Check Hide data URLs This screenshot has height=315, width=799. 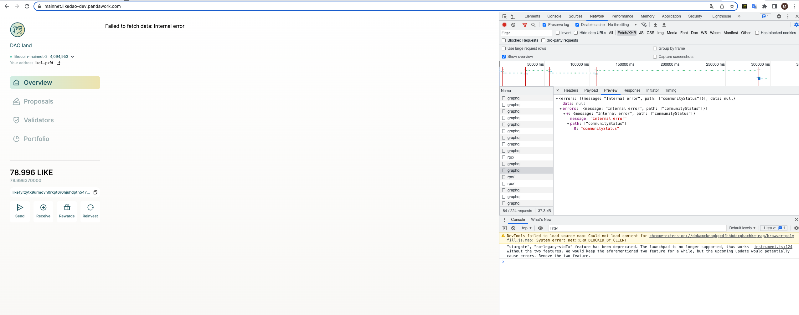point(576,33)
